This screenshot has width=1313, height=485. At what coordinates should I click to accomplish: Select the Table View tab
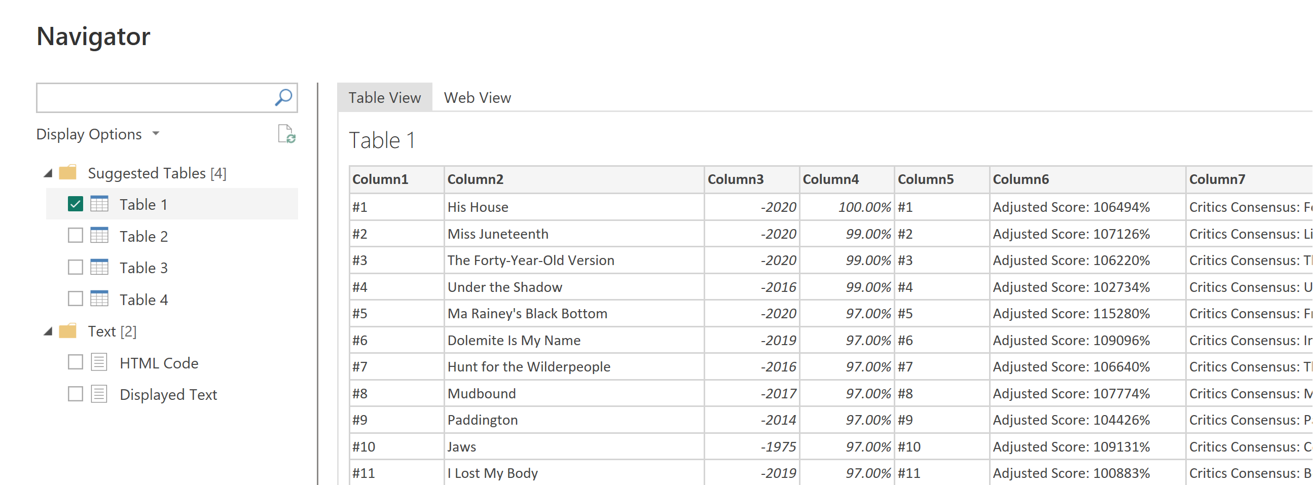click(385, 97)
